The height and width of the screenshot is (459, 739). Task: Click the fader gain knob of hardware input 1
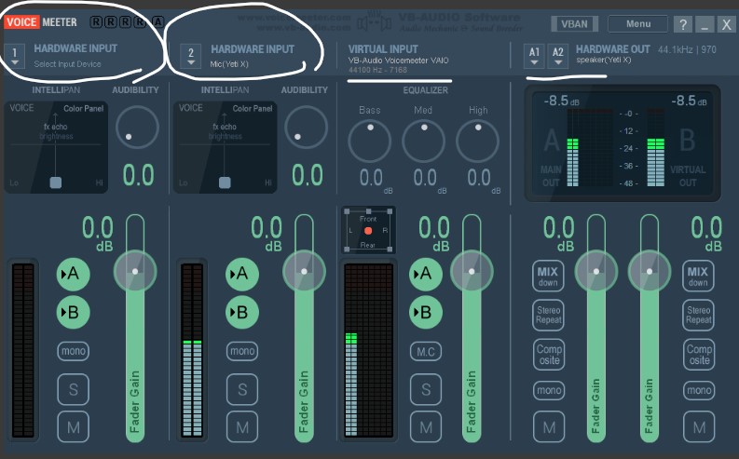click(135, 271)
